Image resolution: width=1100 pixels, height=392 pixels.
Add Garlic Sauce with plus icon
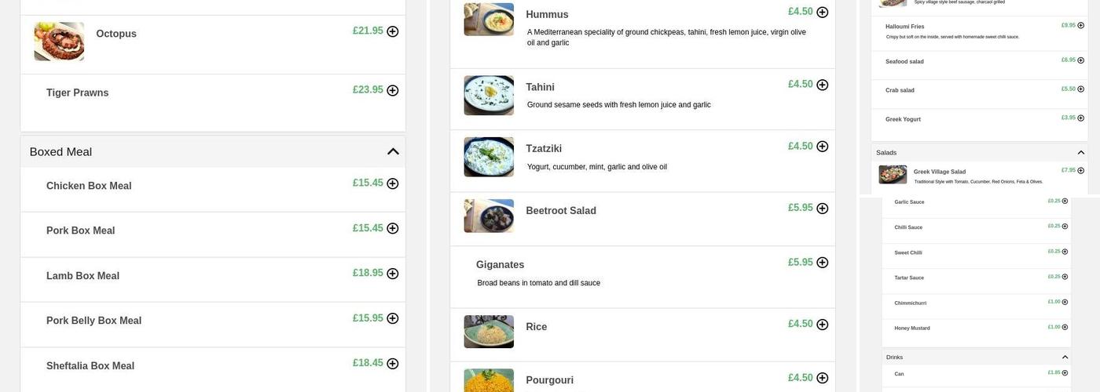click(1065, 201)
